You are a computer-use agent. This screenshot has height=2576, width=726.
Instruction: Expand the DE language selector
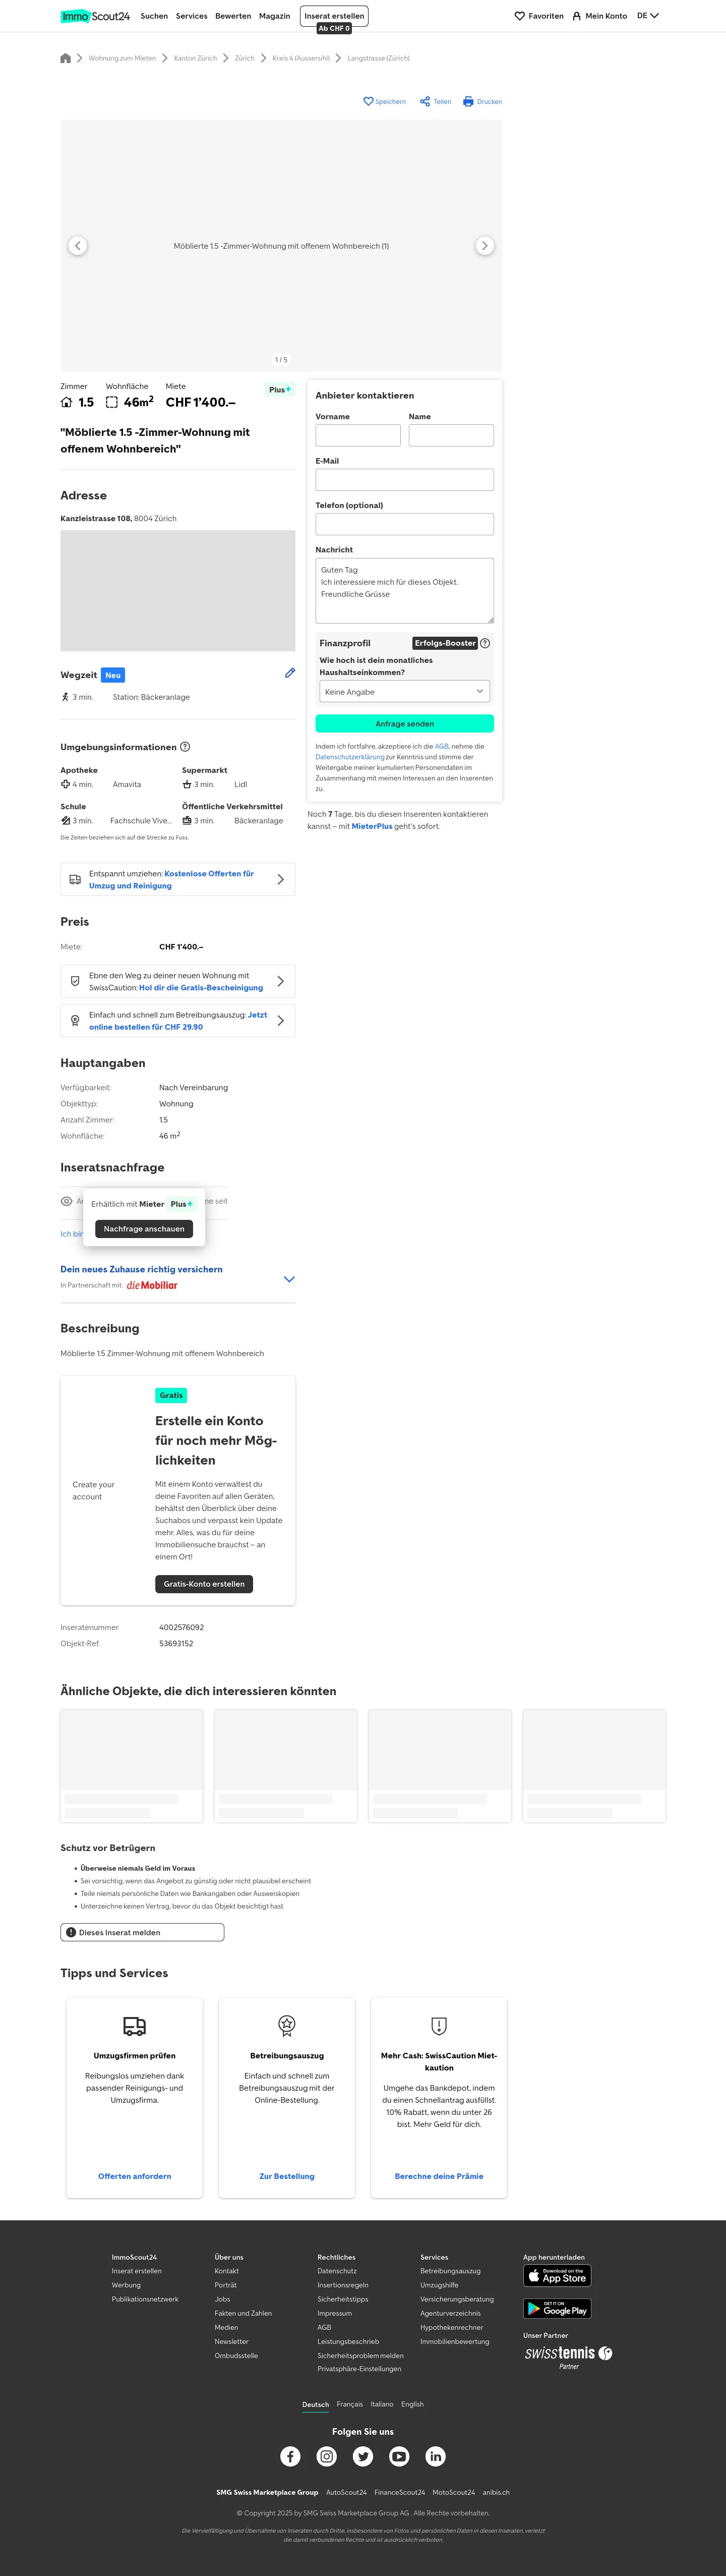(x=648, y=16)
